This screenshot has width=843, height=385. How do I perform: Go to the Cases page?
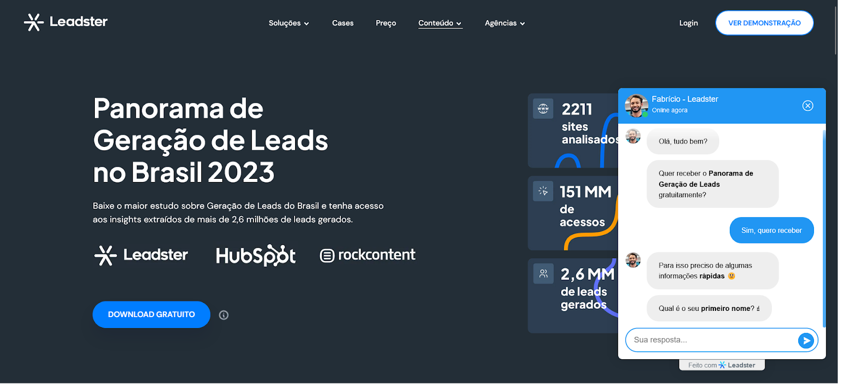[343, 23]
